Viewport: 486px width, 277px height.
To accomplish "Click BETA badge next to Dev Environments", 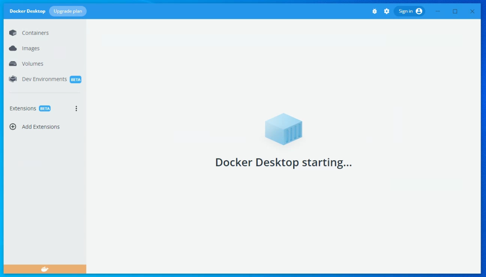I will (x=76, y=80).
